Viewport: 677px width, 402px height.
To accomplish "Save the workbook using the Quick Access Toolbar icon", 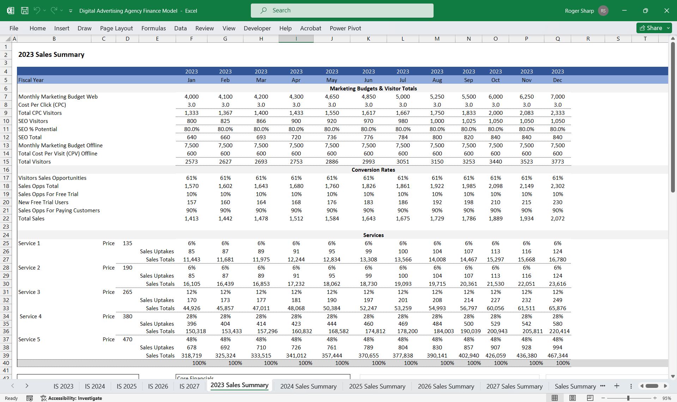I will (x=24, y=11).
